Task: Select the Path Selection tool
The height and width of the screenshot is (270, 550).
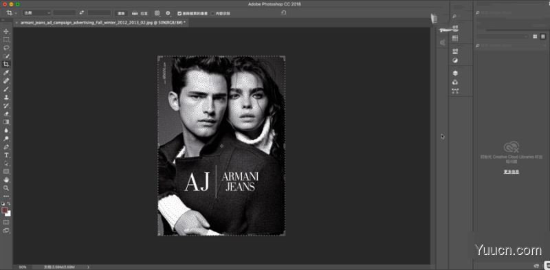Action: pyautogui.click(x=6, y=163)
